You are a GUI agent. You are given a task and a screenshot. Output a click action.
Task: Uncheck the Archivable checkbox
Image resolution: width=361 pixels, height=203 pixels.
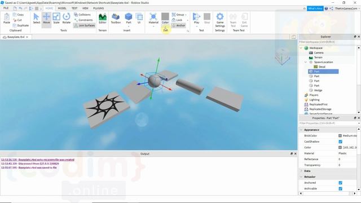click(340, 188)
